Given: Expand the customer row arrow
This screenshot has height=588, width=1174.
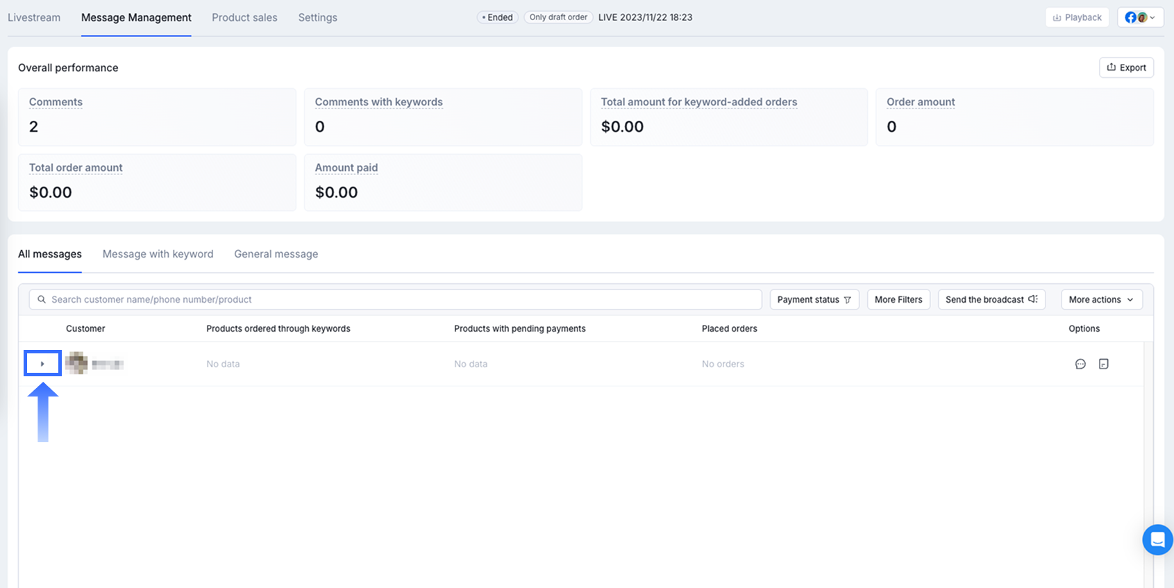Looking at the screenshot, I should (42, 364).
